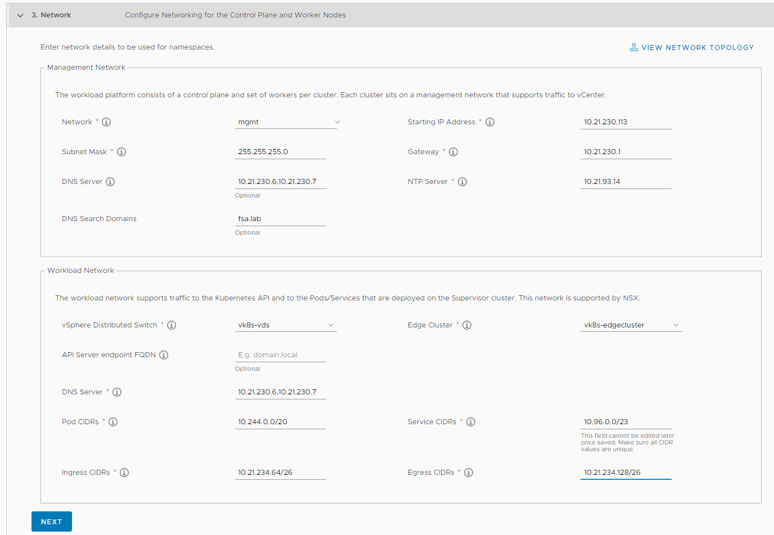774x535 pixels.
Task: Click info icon next to Edge Cluster
Action: click(467, 325)
